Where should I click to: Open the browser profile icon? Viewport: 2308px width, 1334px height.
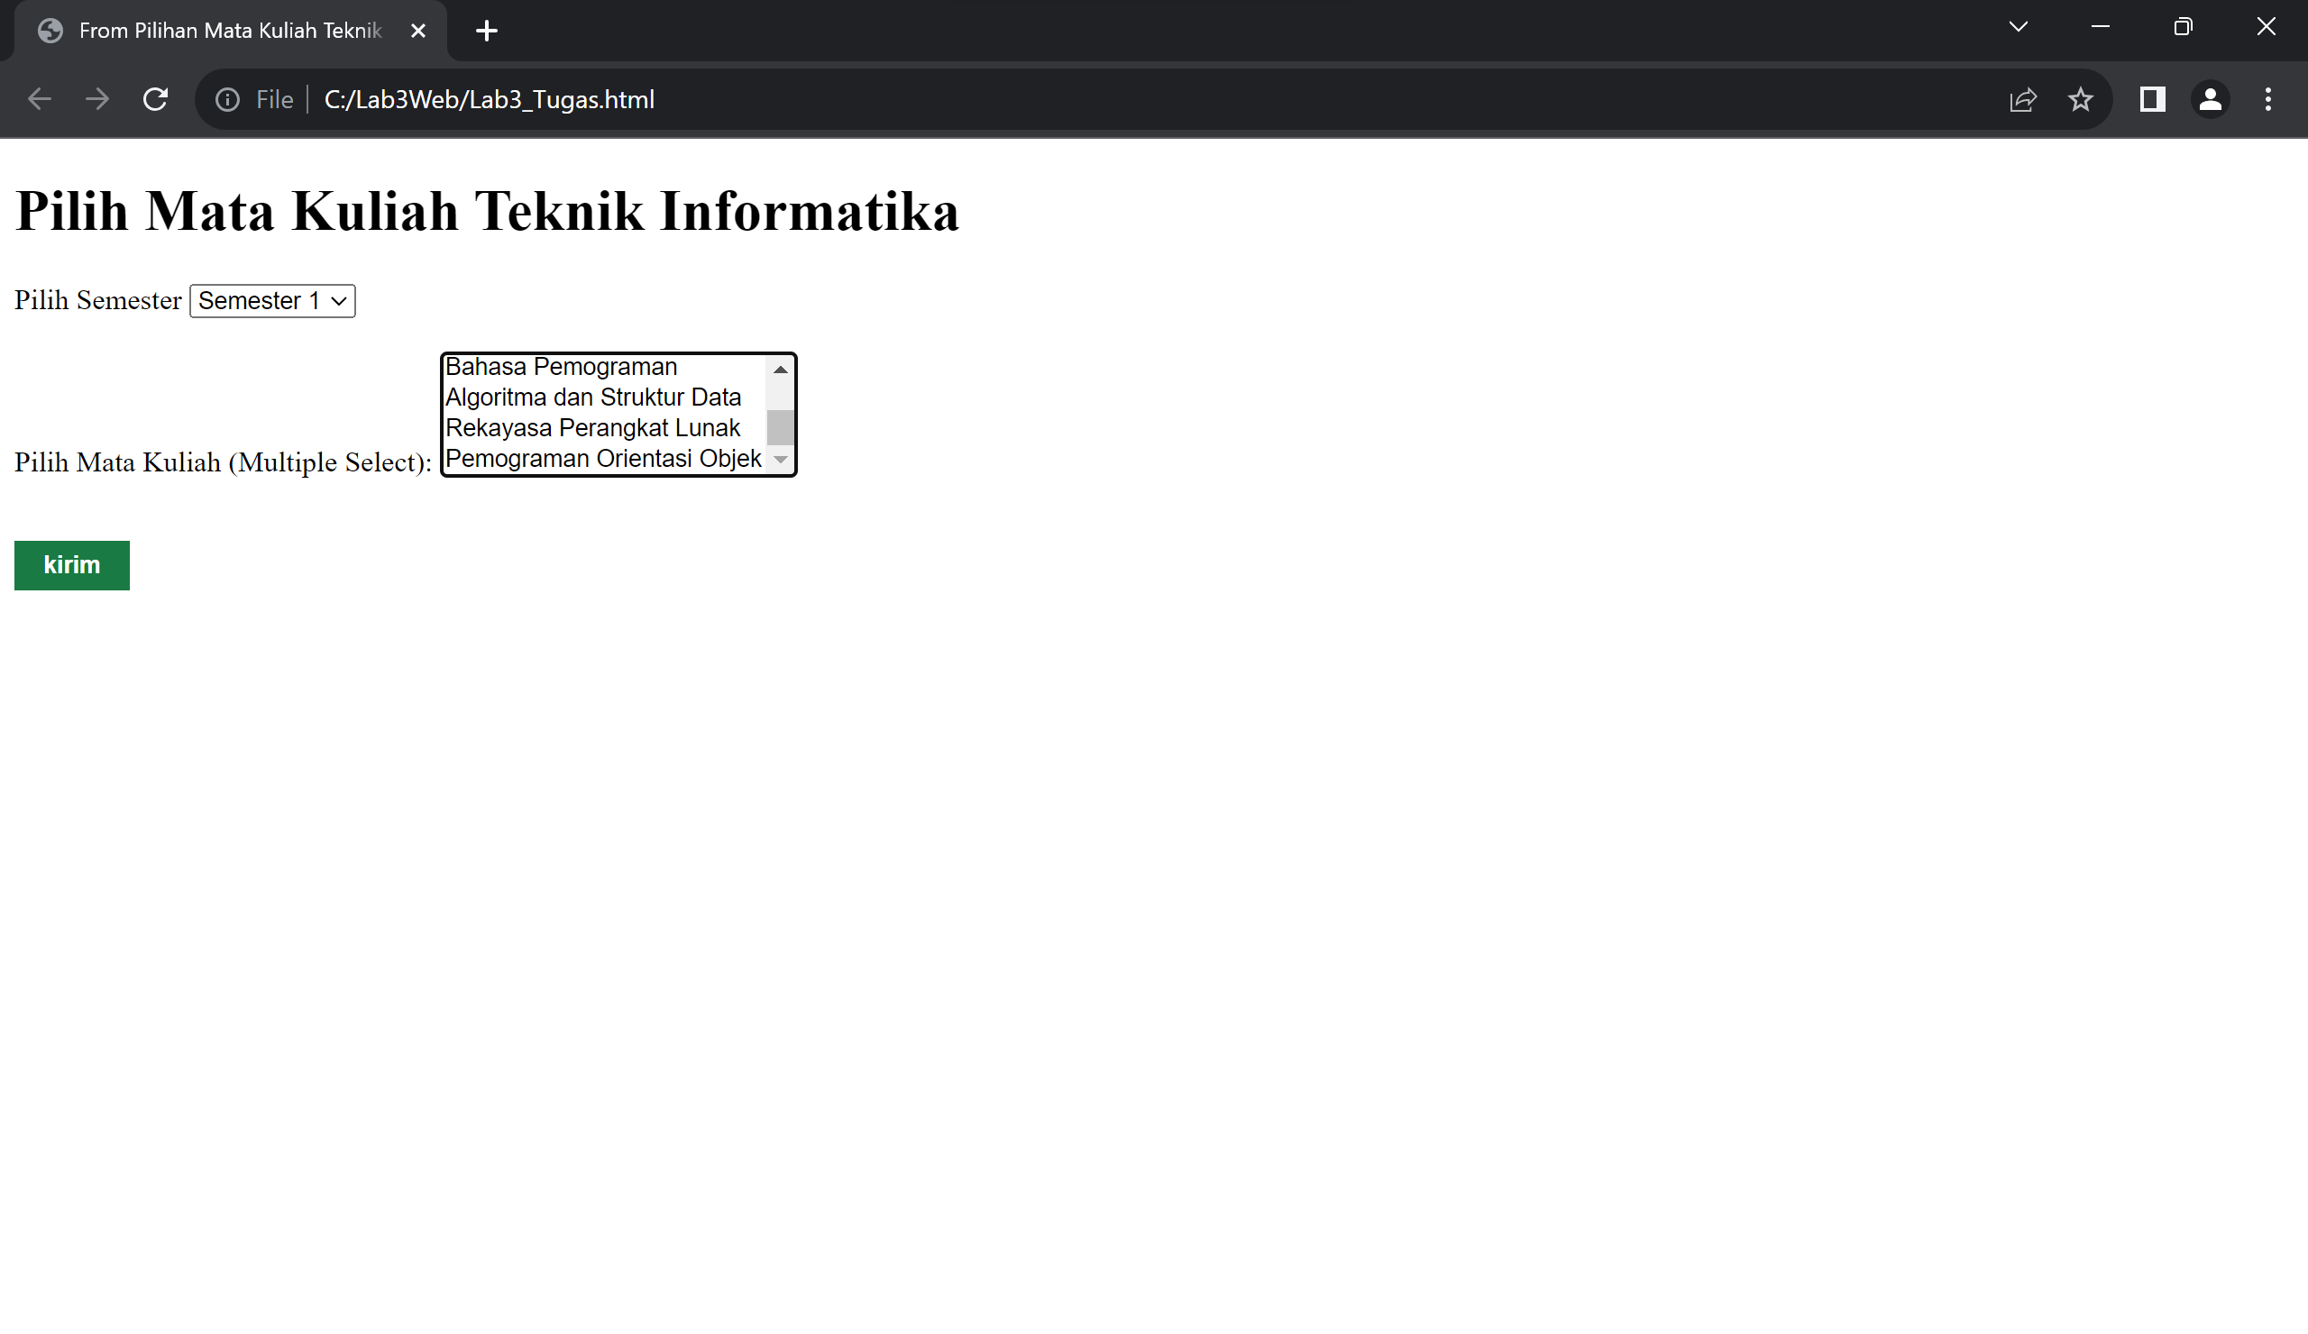pyautogui.click(x=2209, y=99)
